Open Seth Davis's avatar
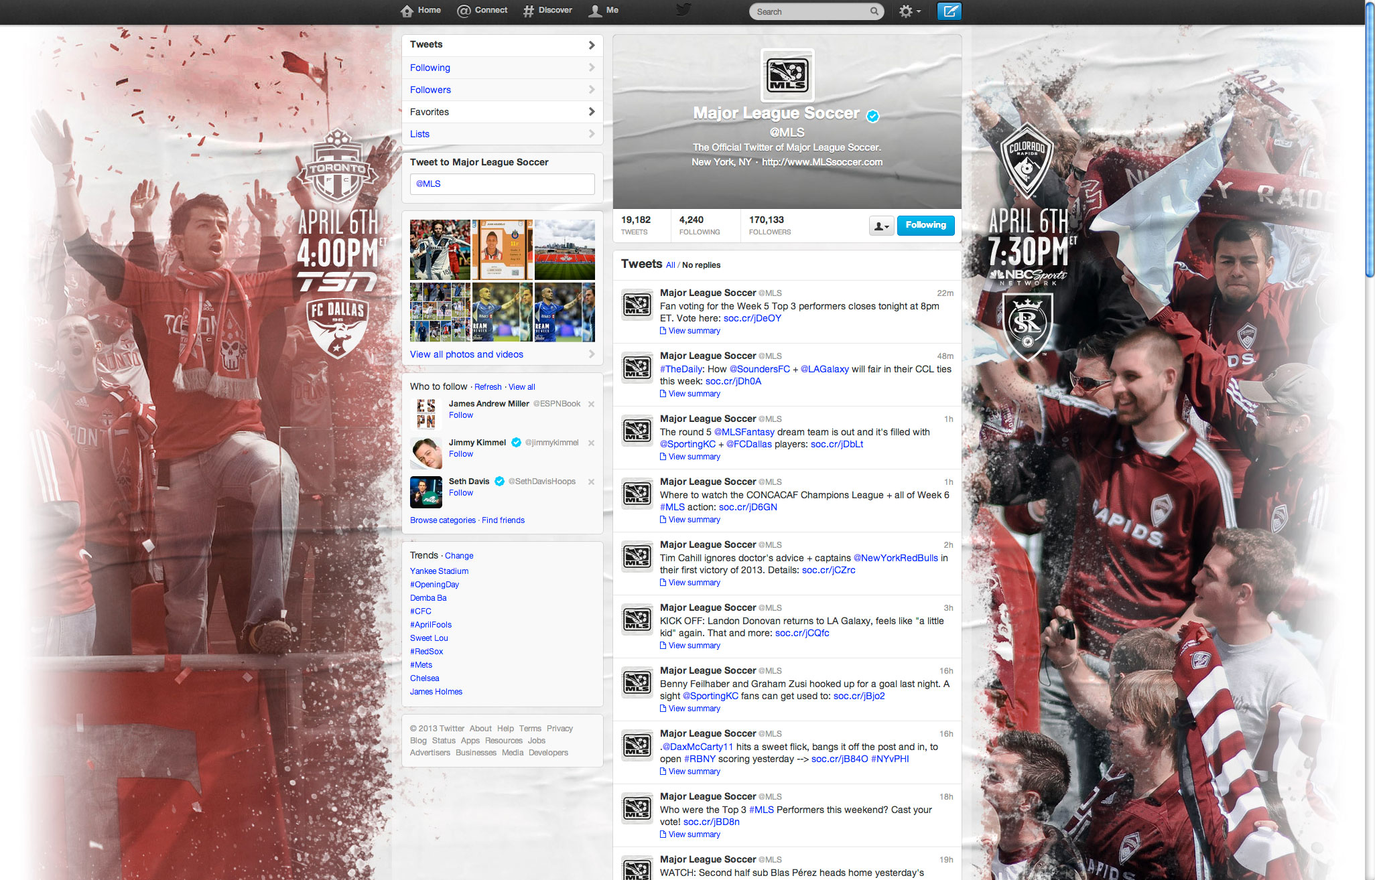This screenshot has width=1375, height=880. point(426,492)
